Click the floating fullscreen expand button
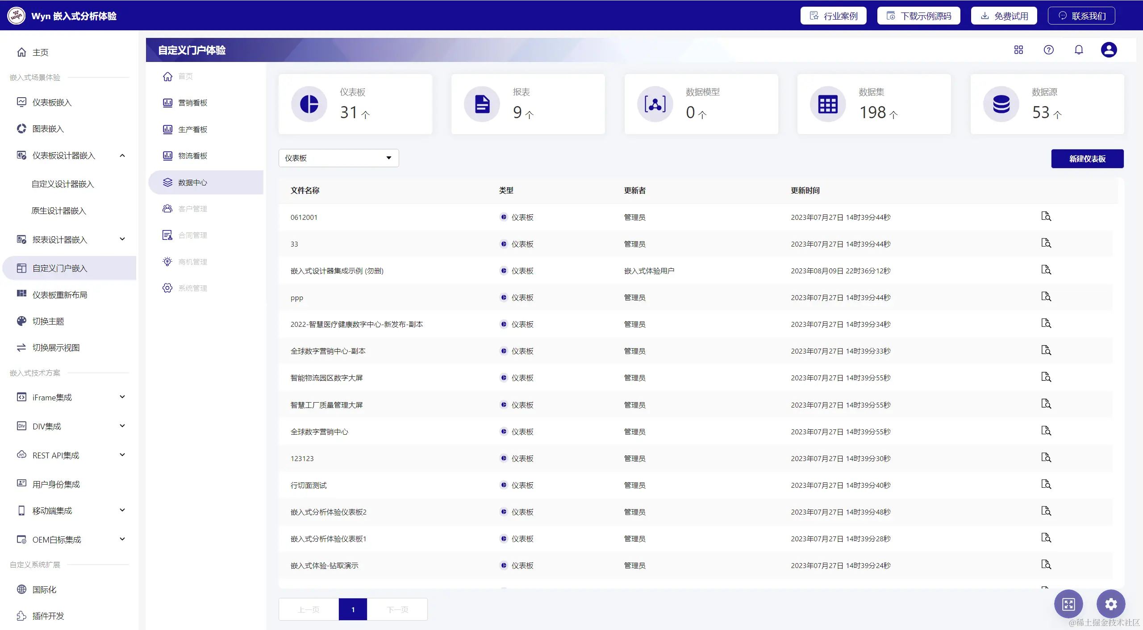Image resolution: width=1143 pixels, height=630 pixels. (x=1068, y=604)
